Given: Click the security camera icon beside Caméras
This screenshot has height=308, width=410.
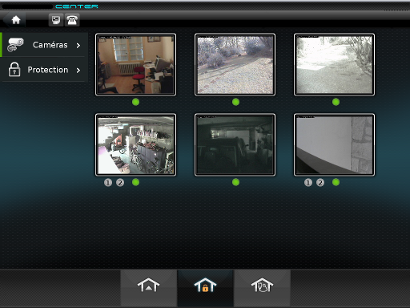Looking at the screenshot, I should pos(15,44).
